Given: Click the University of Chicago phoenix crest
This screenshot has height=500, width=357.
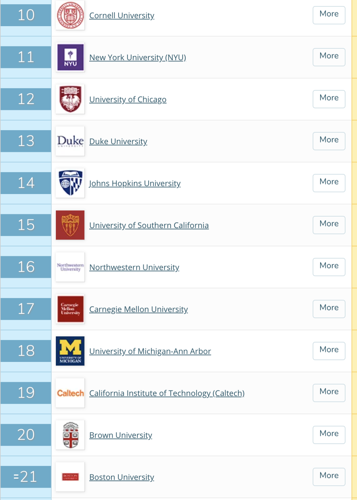Looking at the screenshot, I should pos(70,99).
